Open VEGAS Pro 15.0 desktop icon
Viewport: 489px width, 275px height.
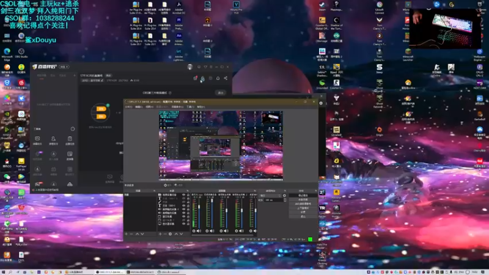point(236,7)
